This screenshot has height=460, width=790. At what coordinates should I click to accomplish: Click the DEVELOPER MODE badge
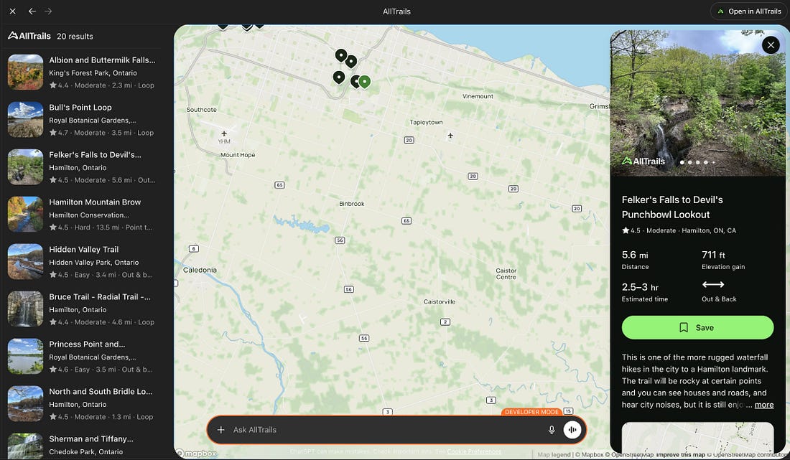tap(531, 412)
